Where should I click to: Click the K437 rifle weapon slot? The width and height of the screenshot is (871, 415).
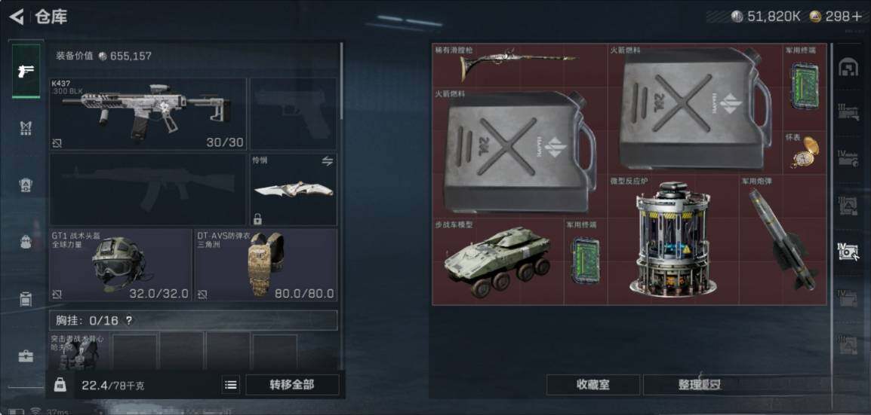tap(148, 114)
